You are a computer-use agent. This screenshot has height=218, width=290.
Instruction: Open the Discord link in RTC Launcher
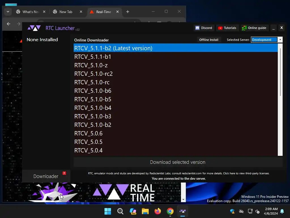(204, 28)
